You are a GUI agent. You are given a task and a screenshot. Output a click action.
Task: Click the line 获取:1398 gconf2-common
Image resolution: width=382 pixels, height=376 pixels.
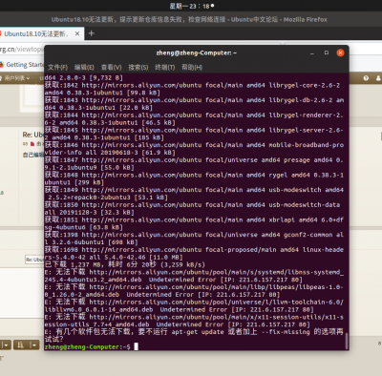[x=194, y=239]
